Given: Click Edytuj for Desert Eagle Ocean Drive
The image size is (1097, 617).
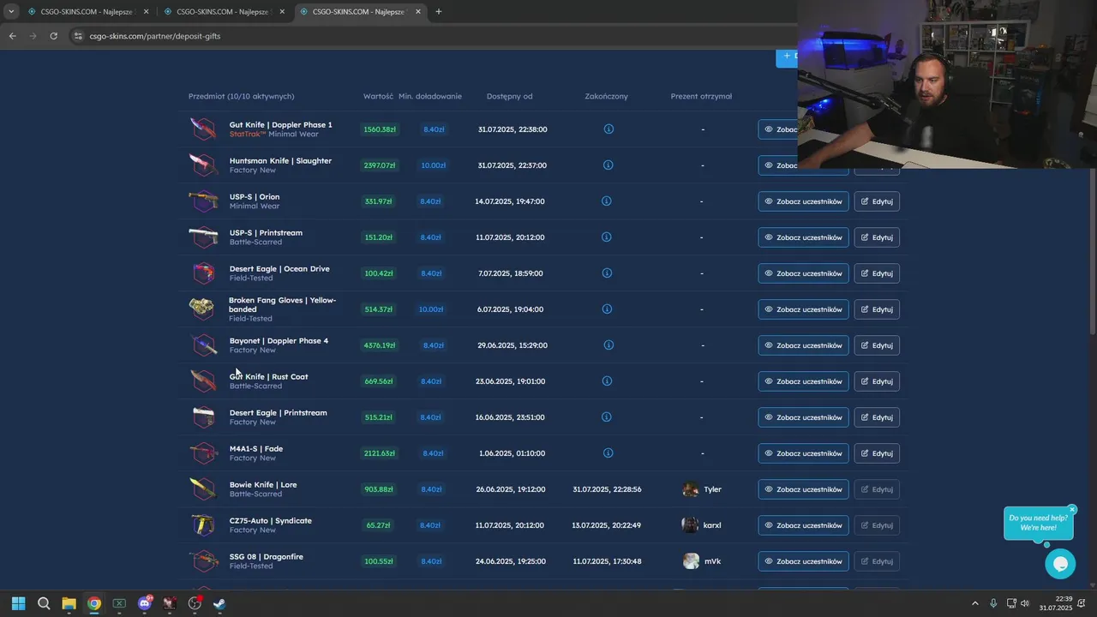Looking at the screenshot, I should 877,273.
